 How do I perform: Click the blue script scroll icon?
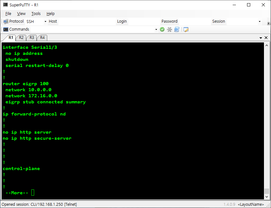177,29
